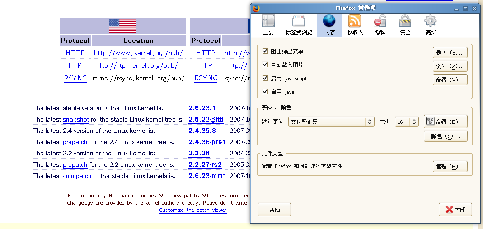483x229 pixels.
Task: Open the first FTP protocol link
Action: click(75, 65)
